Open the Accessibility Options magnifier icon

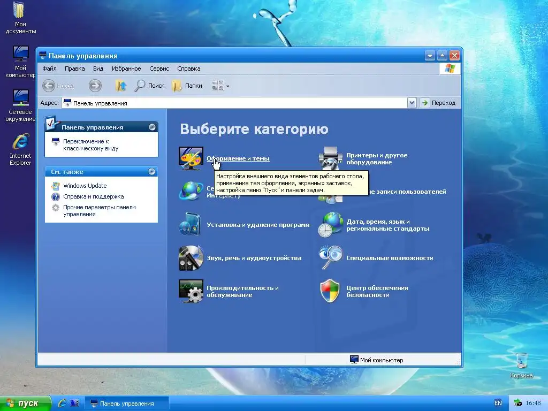pyautogui.click(x=330, y=257)
